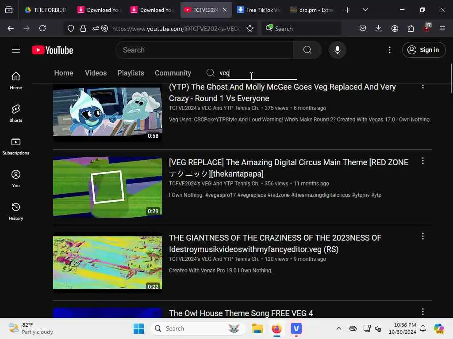Open the Firefox extensions puzzle icon
Image resolution: width=453 pixels, height=339 pixels.
tap(411, 28)
